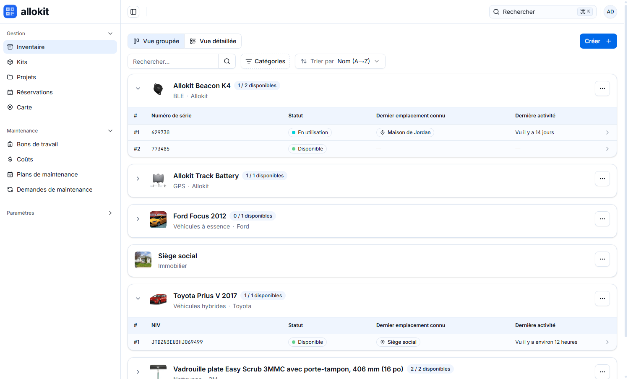Open the global Rechercher search bar

click(x=543, y=12)
